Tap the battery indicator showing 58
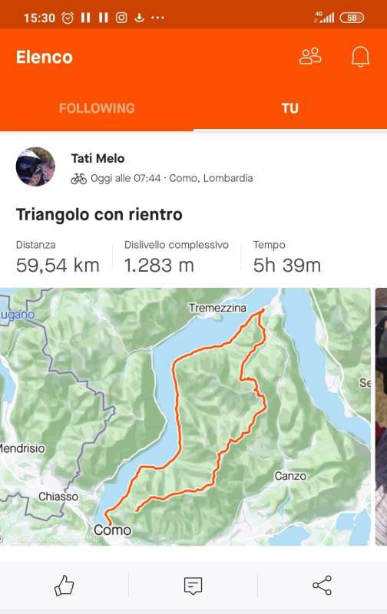The width and height of the screenshot is (387, 614). coord(352,18)
